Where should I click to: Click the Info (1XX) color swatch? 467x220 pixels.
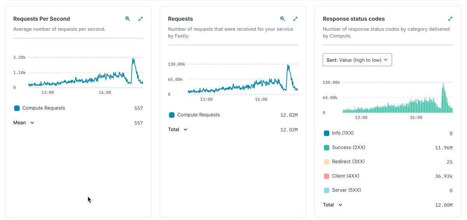(x=327, y=133)
